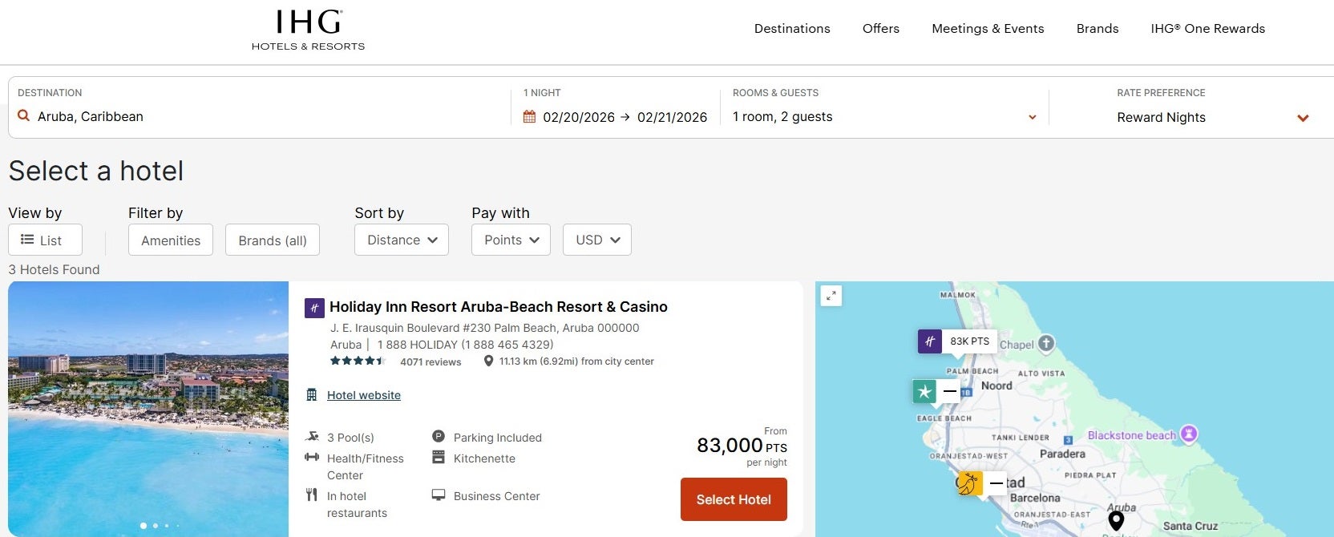Image resolution: width=1334 pixels, height=537 pixels.
Task: Click the Santa Cruz label on the map
Action: click(1190, 527)
